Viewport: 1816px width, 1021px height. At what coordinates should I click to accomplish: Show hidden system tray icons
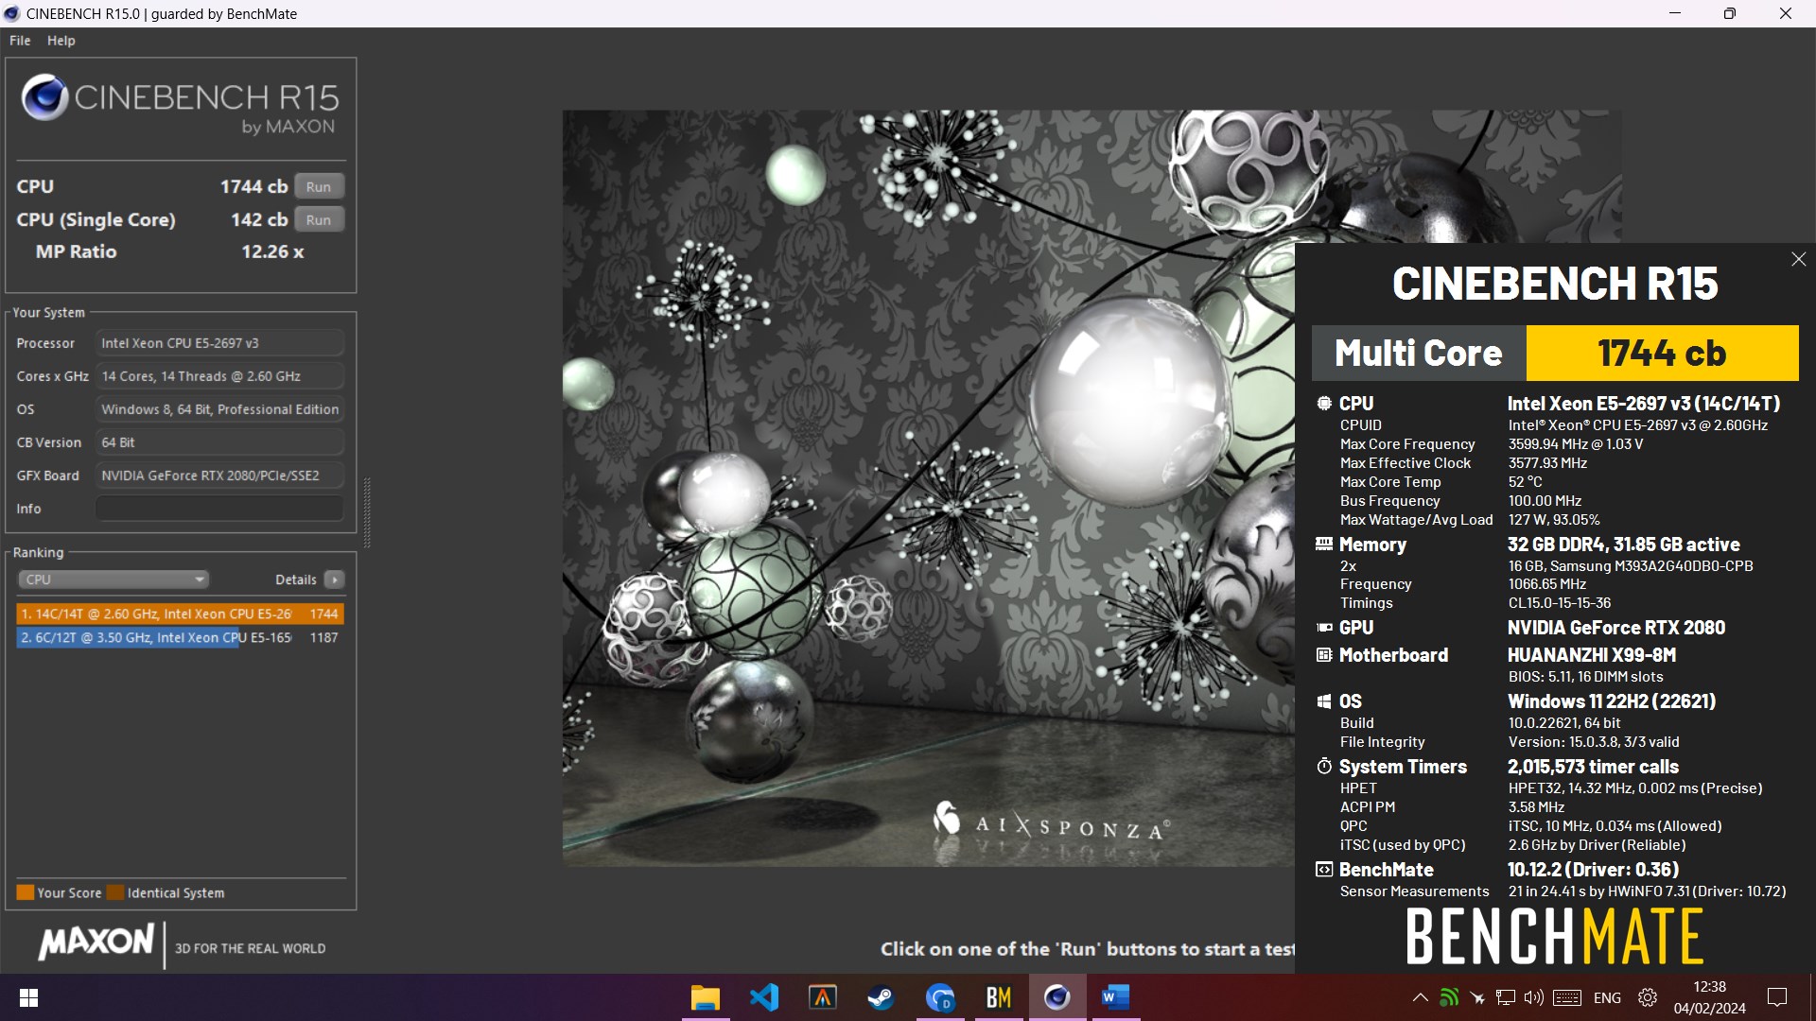point(1420,997)
